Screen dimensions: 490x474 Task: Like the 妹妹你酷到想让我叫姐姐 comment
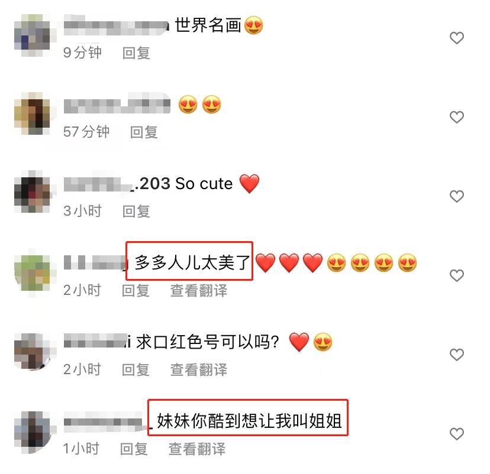coord(456,434)
